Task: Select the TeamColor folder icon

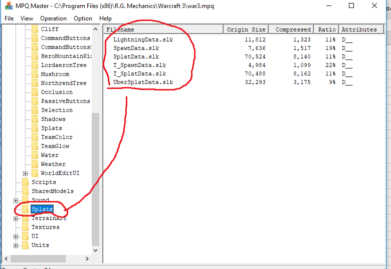Action: click(x=35, y=137)
